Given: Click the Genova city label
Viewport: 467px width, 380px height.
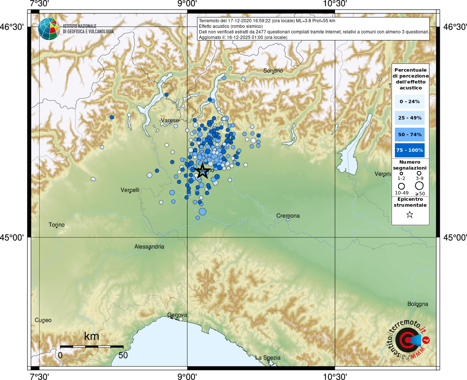Looking at the screenshot, I should [x=177, y=315].
